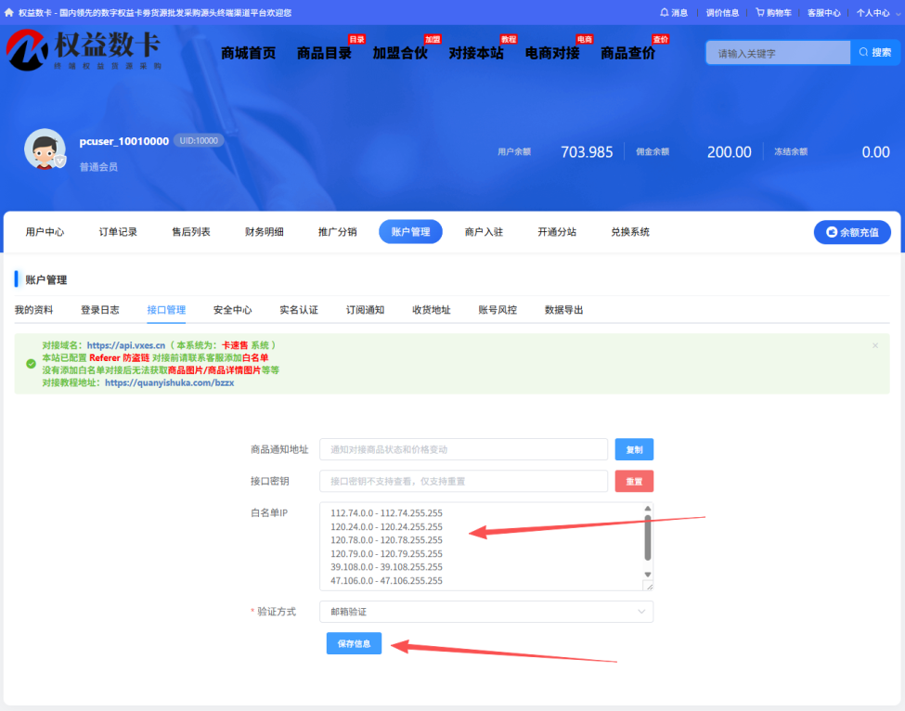Click the search keyword input field
Image resolution: width=905 pixels, height=711 pixels.
[778, 53]
